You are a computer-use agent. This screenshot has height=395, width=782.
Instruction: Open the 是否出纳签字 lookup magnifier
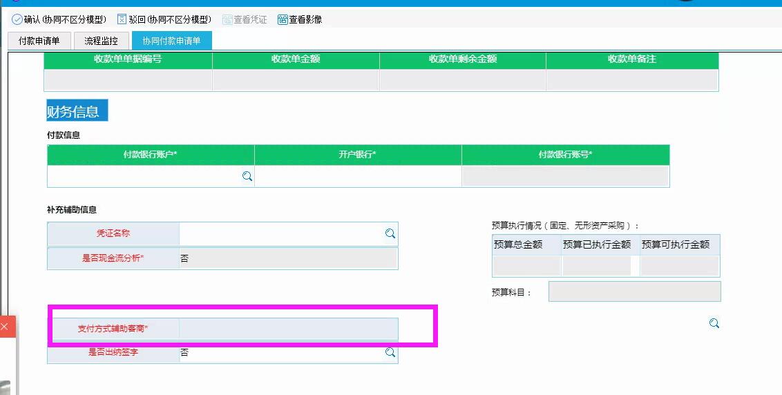click(x=390, y=353)
